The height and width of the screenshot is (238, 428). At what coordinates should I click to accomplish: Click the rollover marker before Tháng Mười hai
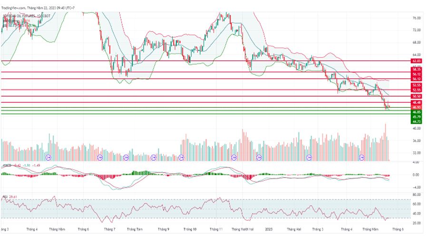pyautogui.click(x=233, y=157)
